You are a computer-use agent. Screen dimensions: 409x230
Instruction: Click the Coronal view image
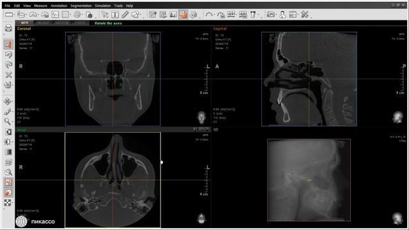[112, 79]
